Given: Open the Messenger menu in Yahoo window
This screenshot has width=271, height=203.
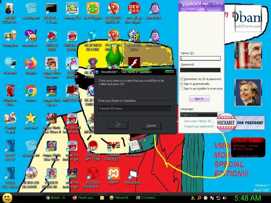Looking at the screenshot, I should (188, 9).
